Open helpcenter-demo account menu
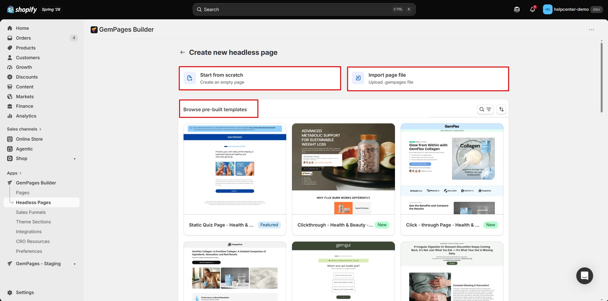Screen dimensions: 608x301 (x=572, y=10)
